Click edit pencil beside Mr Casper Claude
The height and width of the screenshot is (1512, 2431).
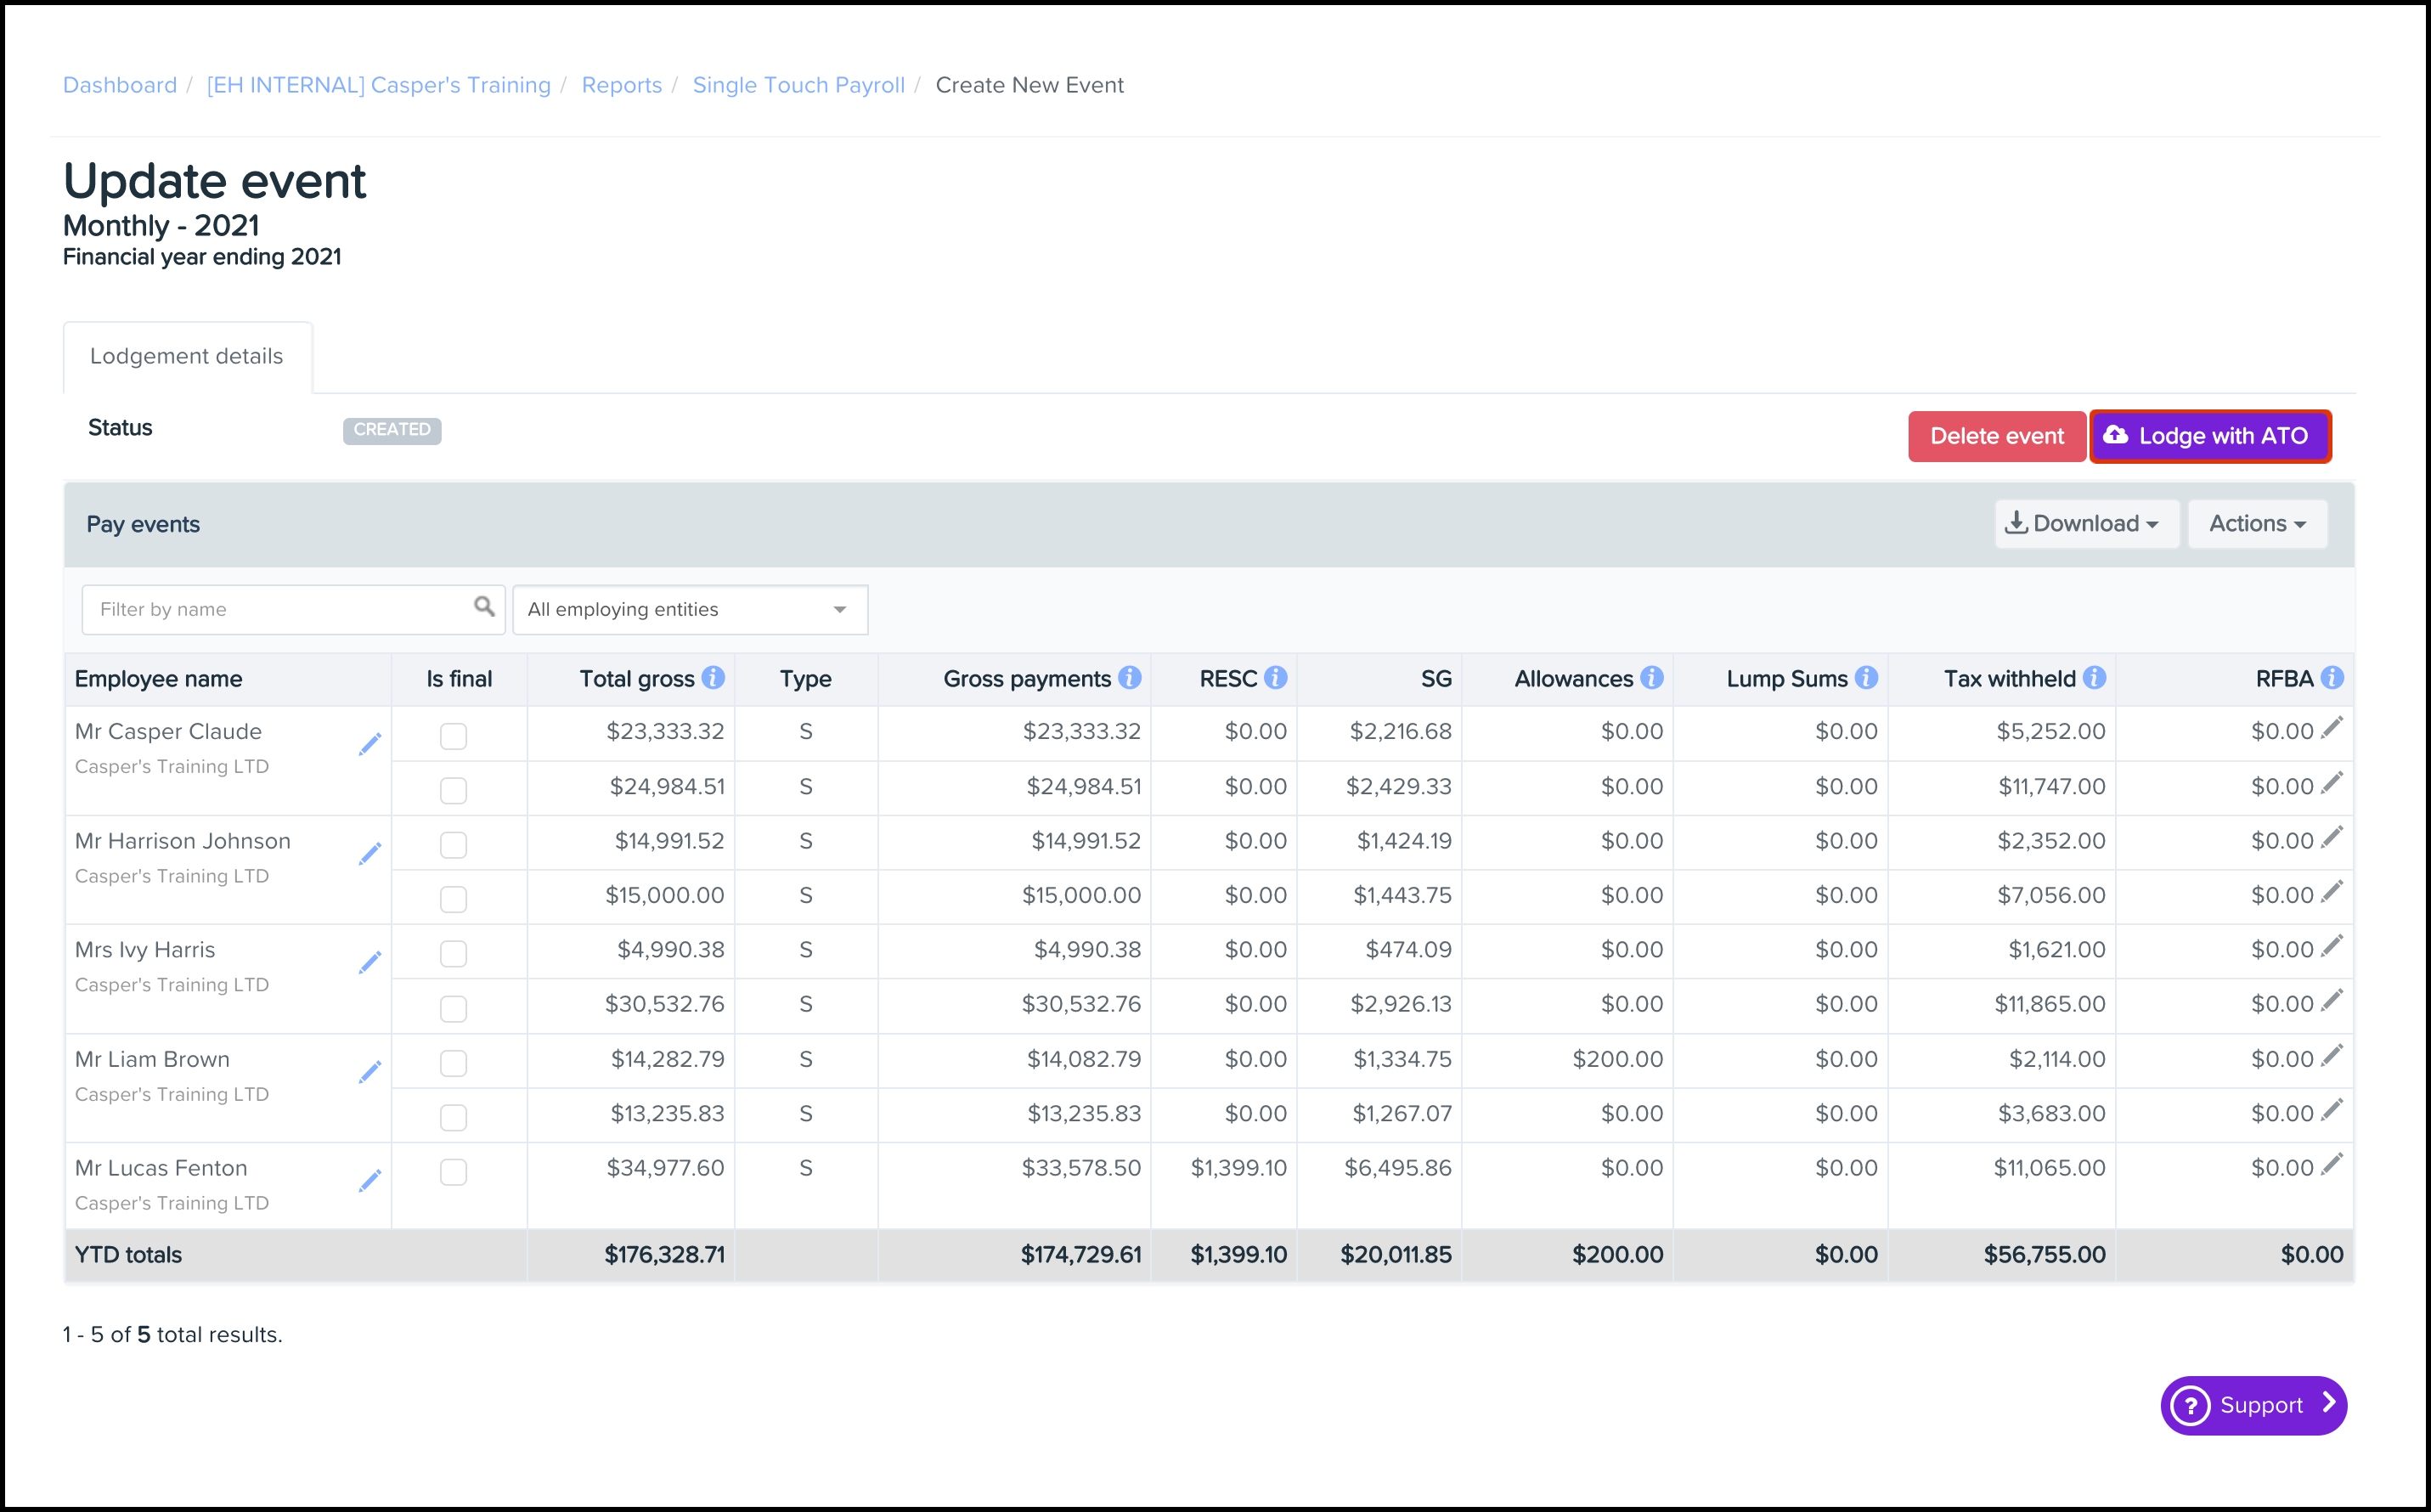click(x=370, y=744)
